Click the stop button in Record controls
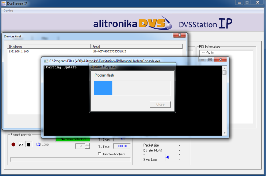266x176 pixels. tap(28, 144)
